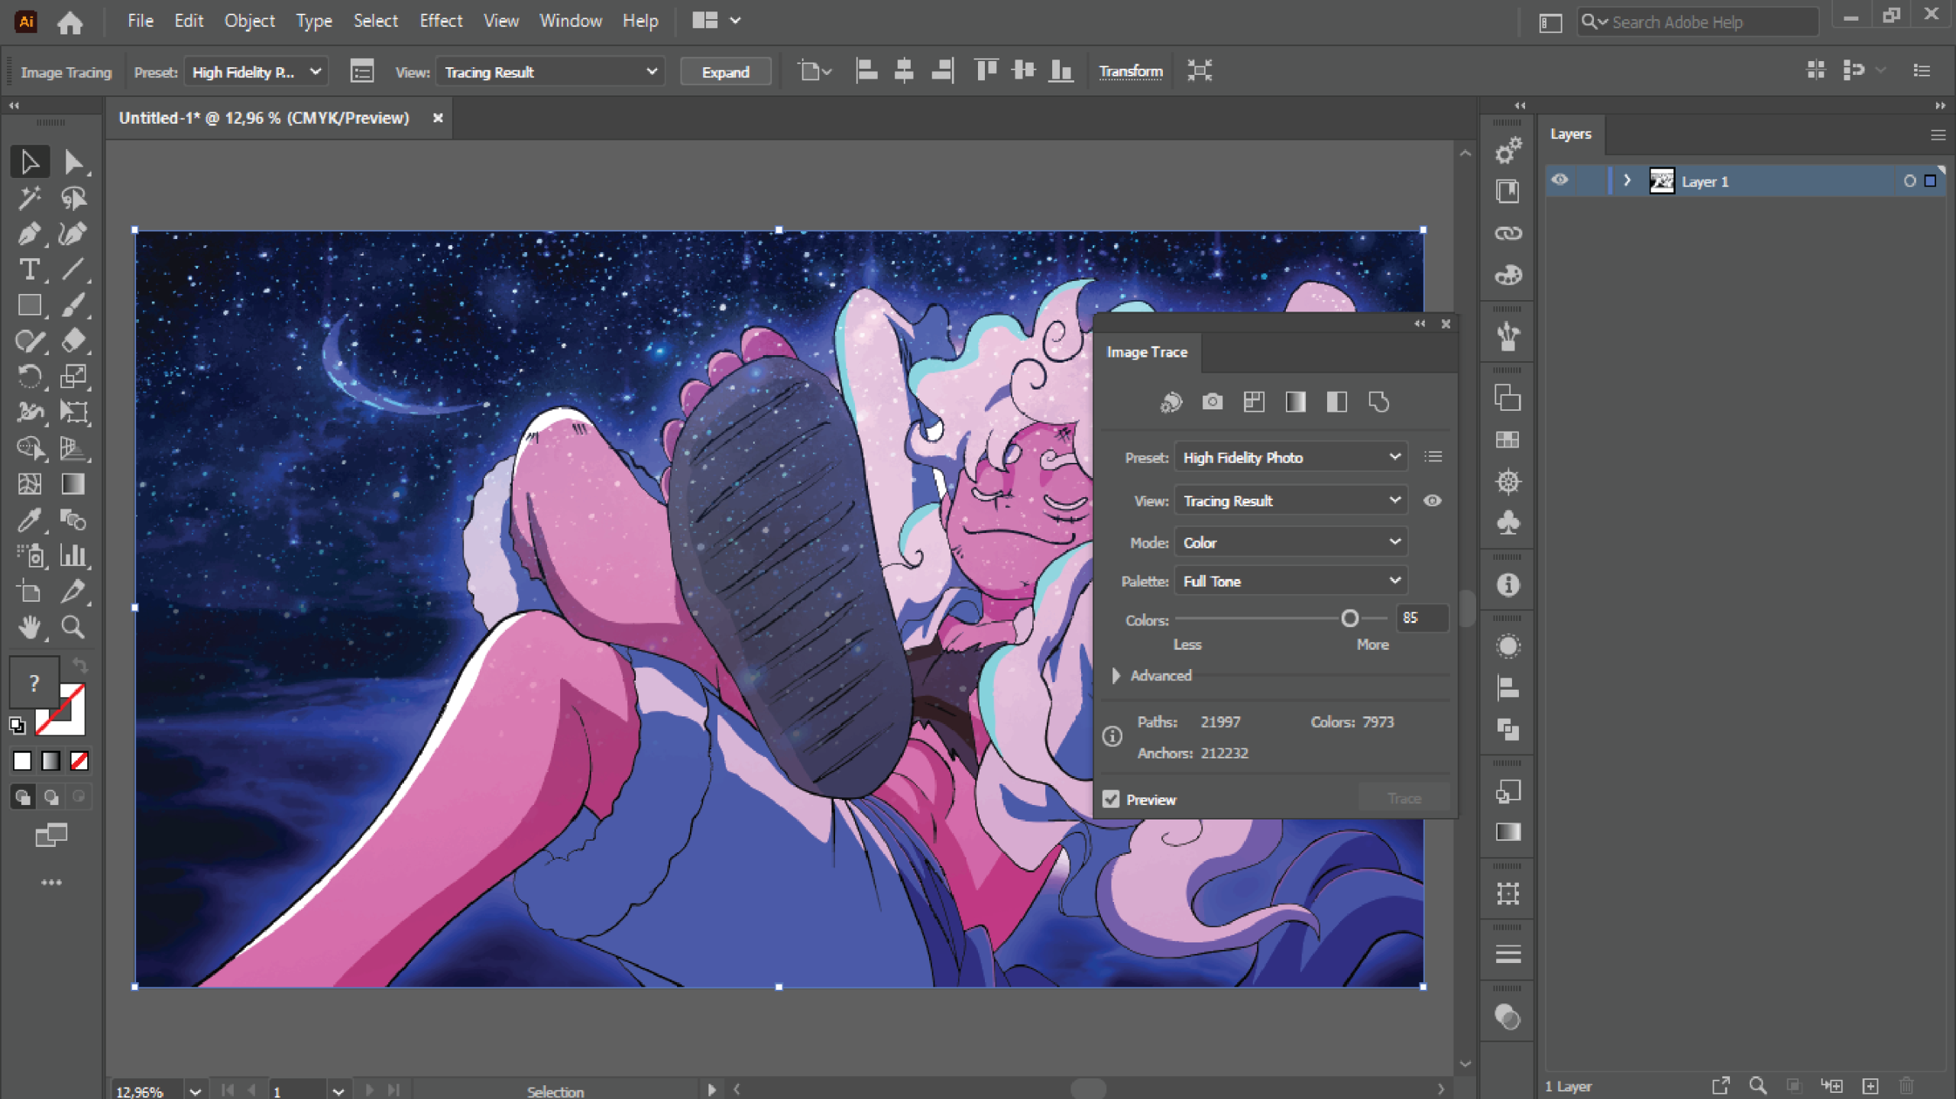The width and height of the screenshot is (1956, 1099).
Task: Click the Expand button
Action: coord(725,72)
